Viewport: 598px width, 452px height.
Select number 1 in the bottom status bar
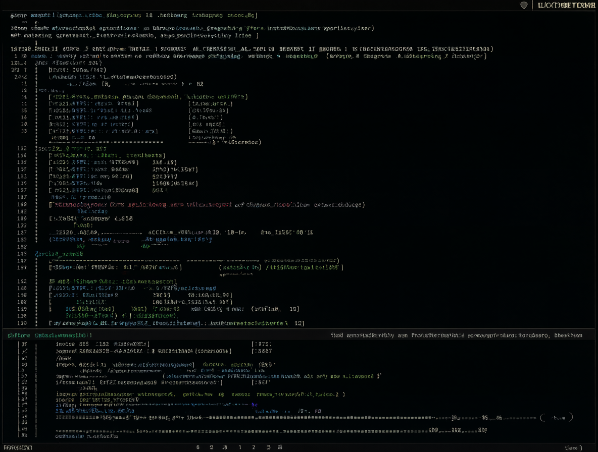(240, 447)
